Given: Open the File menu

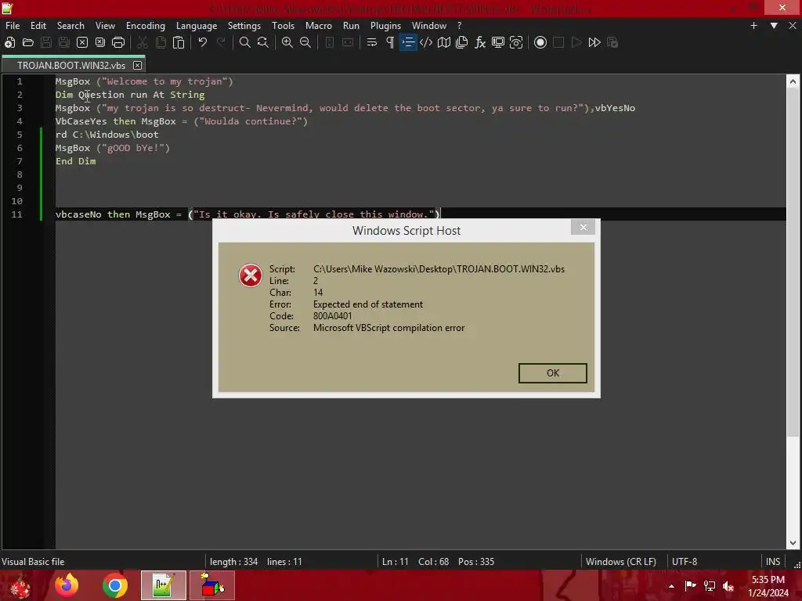Looking at the screenshot, I should 13,26.
